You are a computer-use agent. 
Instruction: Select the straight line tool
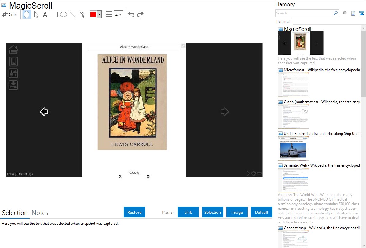click(73, 14)
